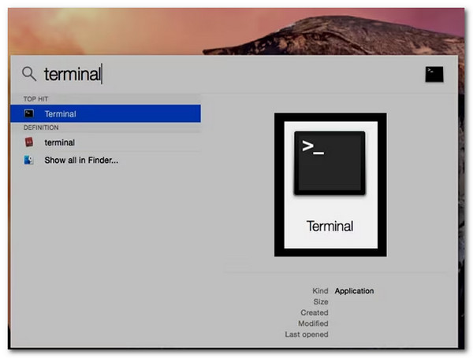473x358 pixels.
Task: Click the "Terminal" label under preview icon
Action: click(x=330, y=226)
